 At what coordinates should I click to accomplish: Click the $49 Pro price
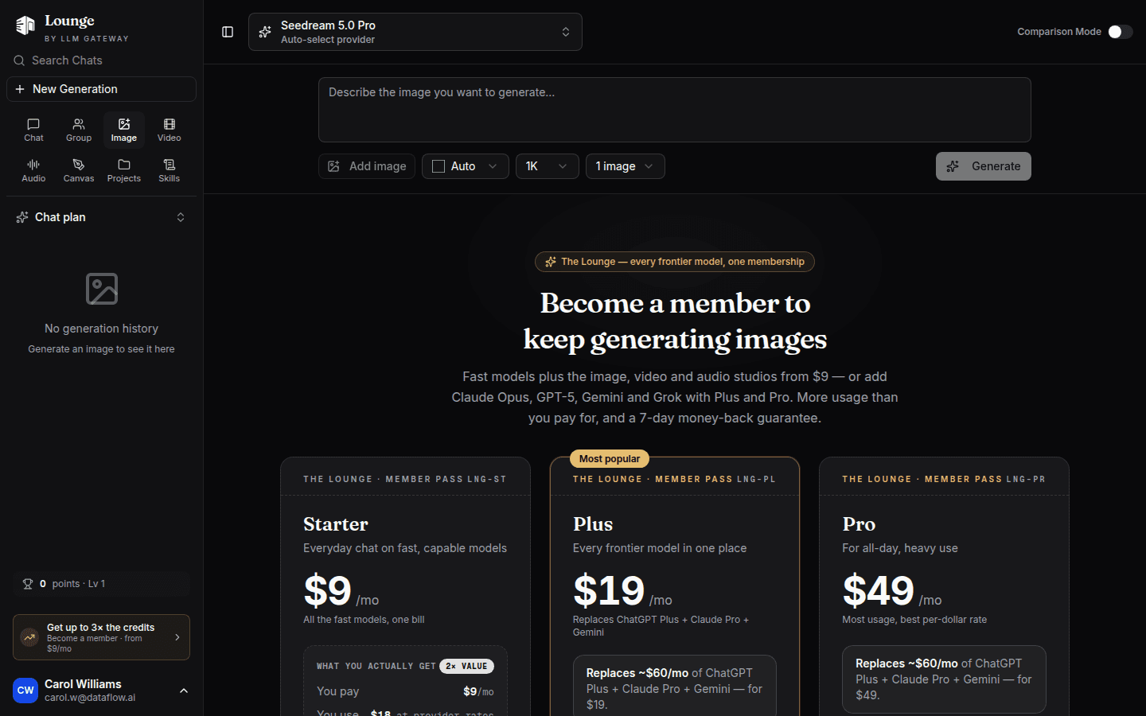[x=879, y=591]
